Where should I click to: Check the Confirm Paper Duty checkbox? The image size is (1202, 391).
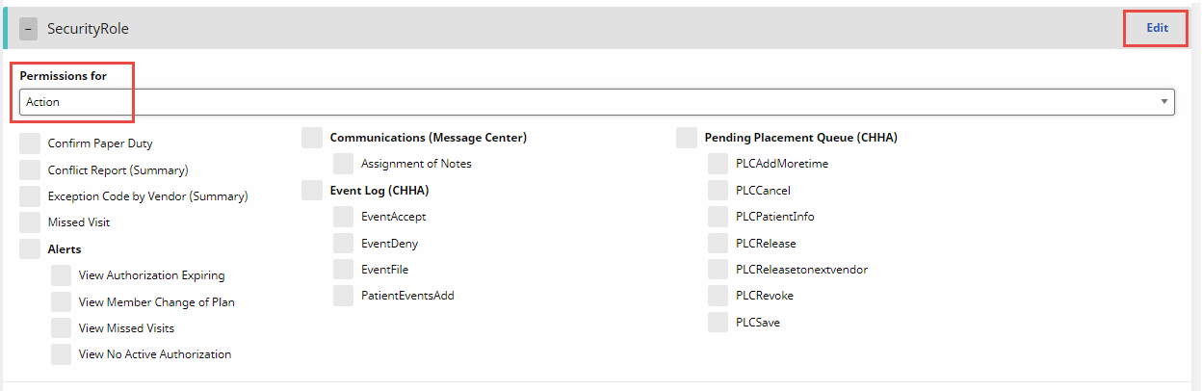30,143
